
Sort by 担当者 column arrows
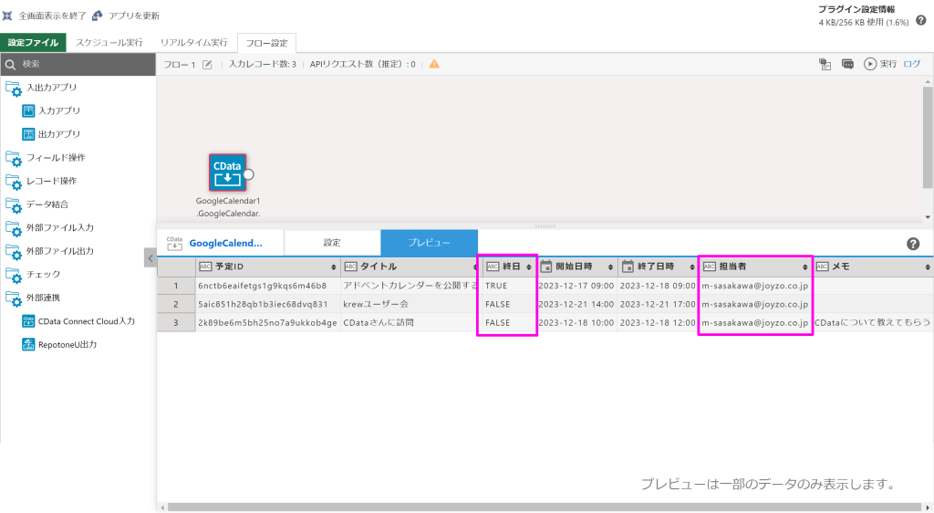point(805,267)
